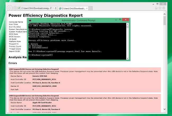Click the Process Count label
The image size is (172, 116).
(x=15, y=46)
